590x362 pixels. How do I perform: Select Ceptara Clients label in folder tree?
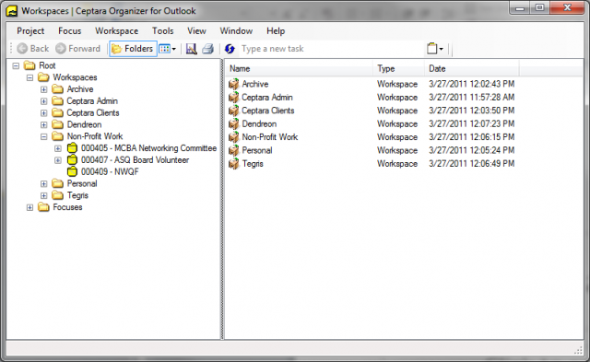(93, 112)
